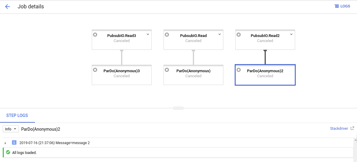Expand the PubsubIO.Read2 node chevron
The height and width of the screenshot is (162, 357).
pos(291,34)
